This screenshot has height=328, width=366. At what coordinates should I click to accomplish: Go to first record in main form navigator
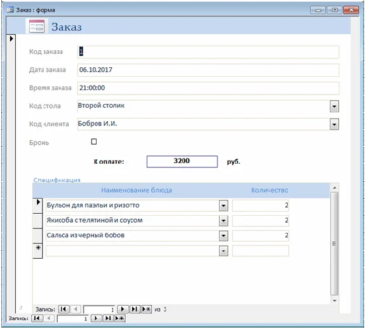[37, 318]
